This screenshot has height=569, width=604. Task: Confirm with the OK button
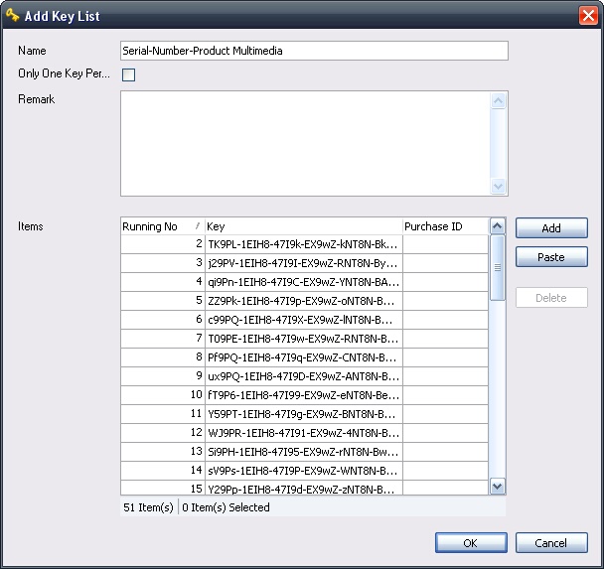(471, 543)
